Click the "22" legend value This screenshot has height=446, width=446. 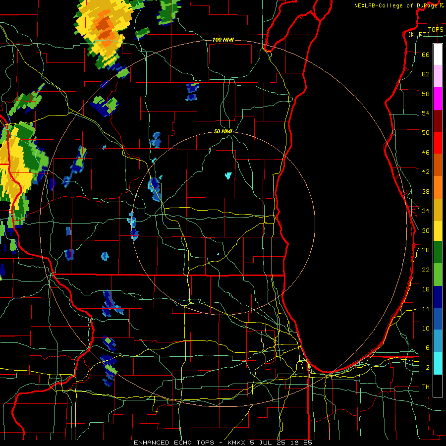pyautogui.click(x=426, y=270)
